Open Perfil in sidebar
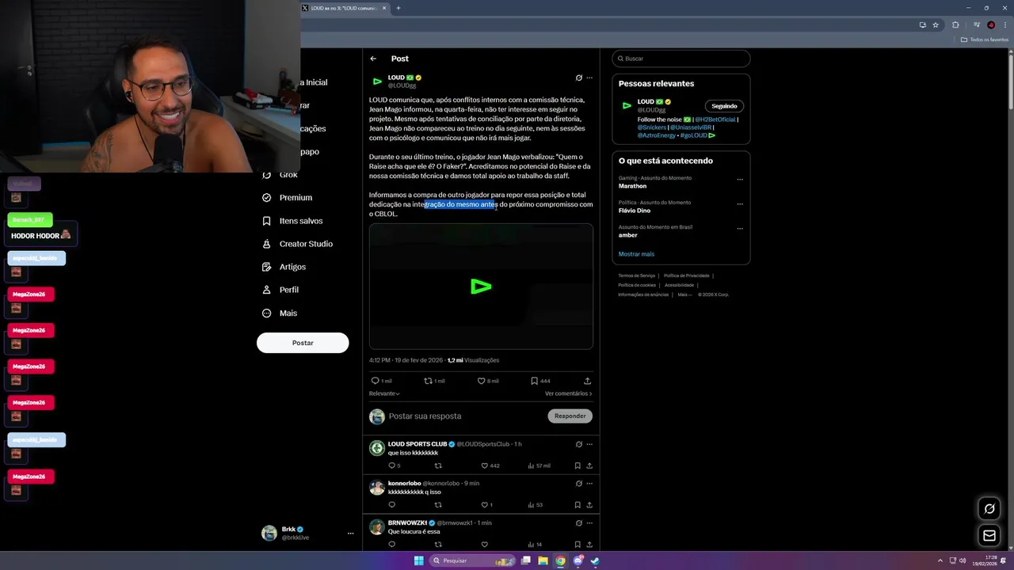The image size is (1014, 570). (281, 290)
